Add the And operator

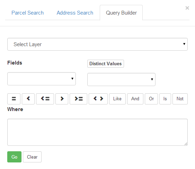pos(135,99)
